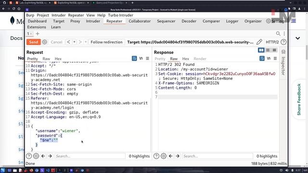Toggle response non-printable characters \n icon
This screenshot has height=173, width=308.
(x=269, y=58)
